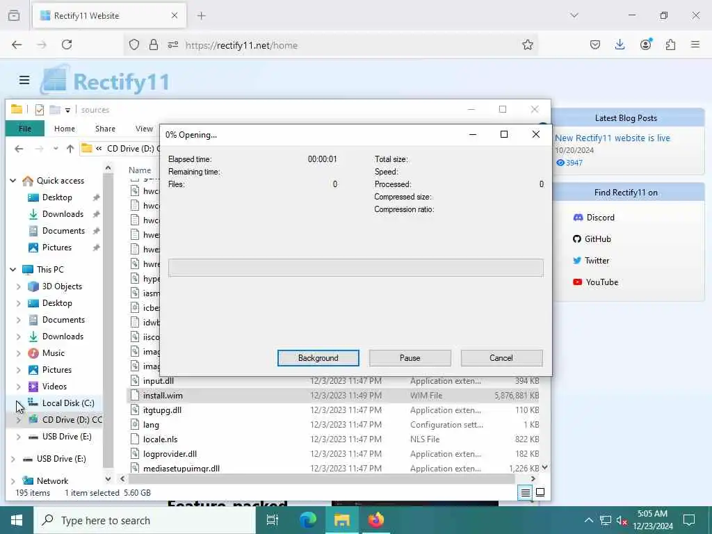
Task: Click Explorer horizontal scrollbar
Action: [321, 478]
